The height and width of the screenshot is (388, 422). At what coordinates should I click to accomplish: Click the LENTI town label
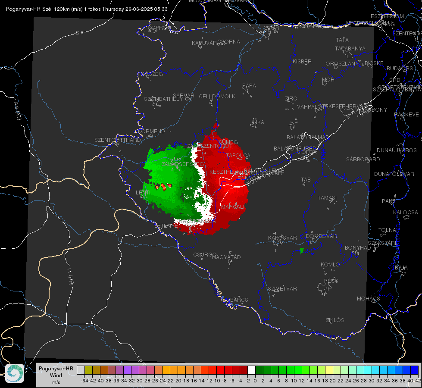[x=143, y=193]
